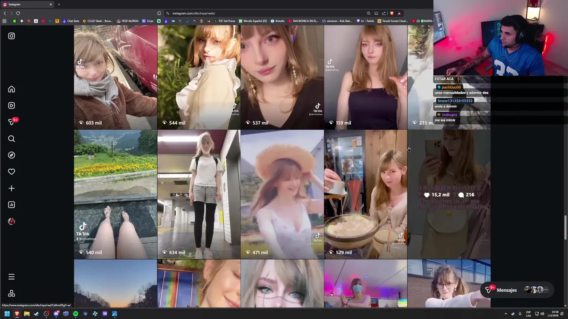Open the reel with 544 mil views
This screenshot has width=568, height=319.
199,77
